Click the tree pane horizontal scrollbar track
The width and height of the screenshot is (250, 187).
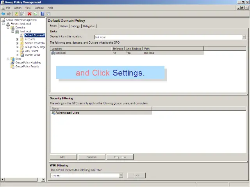tap(39, 180)
